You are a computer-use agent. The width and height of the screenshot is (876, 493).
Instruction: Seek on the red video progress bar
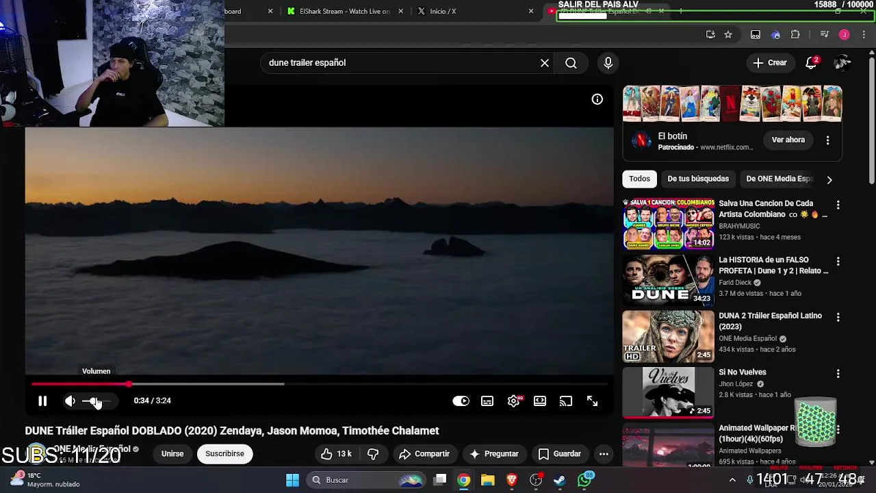tap(319, 384)
